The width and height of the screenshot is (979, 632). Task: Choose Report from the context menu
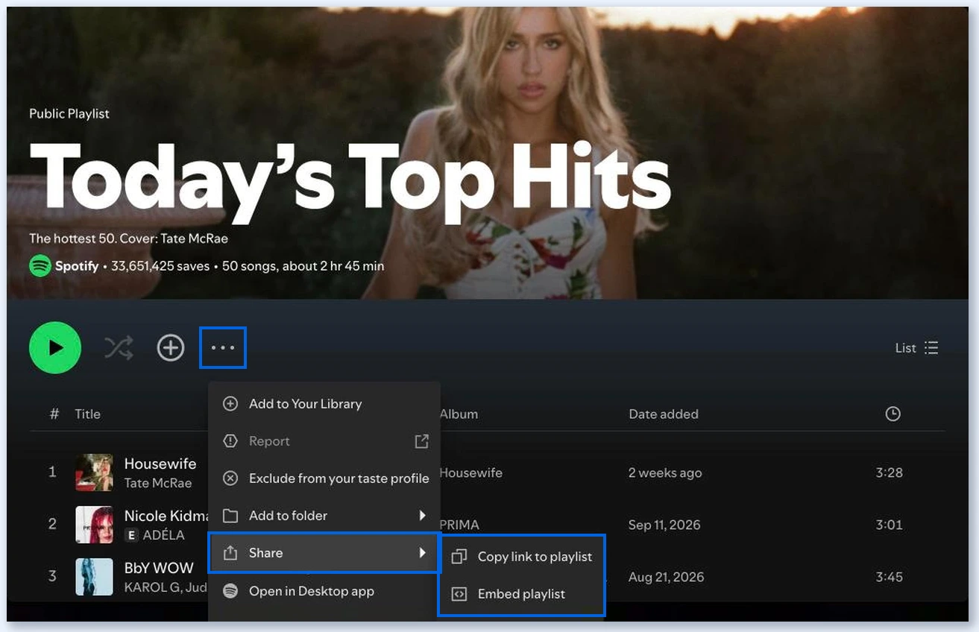(324, 441)
